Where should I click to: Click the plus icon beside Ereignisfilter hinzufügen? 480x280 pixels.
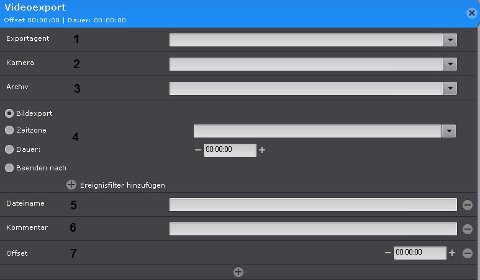[71, 185]
